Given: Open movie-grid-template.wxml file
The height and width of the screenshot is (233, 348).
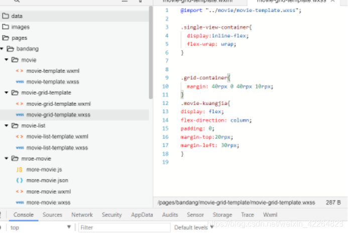Looking at the screenshot, I should click(x=59, y=104).
